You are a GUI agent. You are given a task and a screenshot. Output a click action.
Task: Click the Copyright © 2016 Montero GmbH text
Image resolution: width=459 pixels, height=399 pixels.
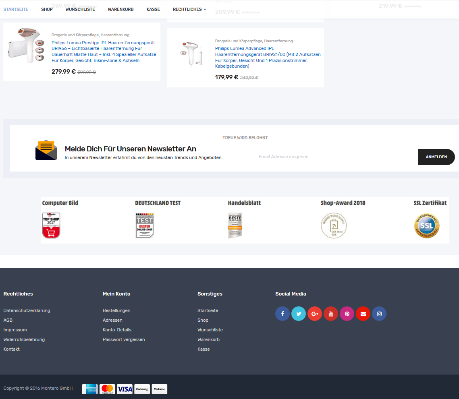coord(38,388)
